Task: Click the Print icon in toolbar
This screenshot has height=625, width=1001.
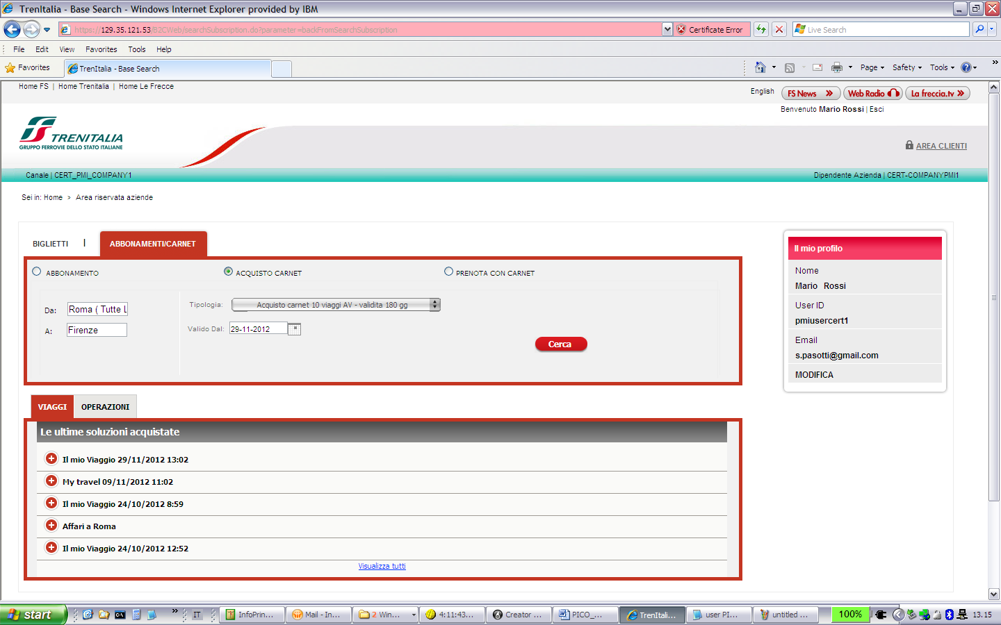Action: (x=837, y=67)
